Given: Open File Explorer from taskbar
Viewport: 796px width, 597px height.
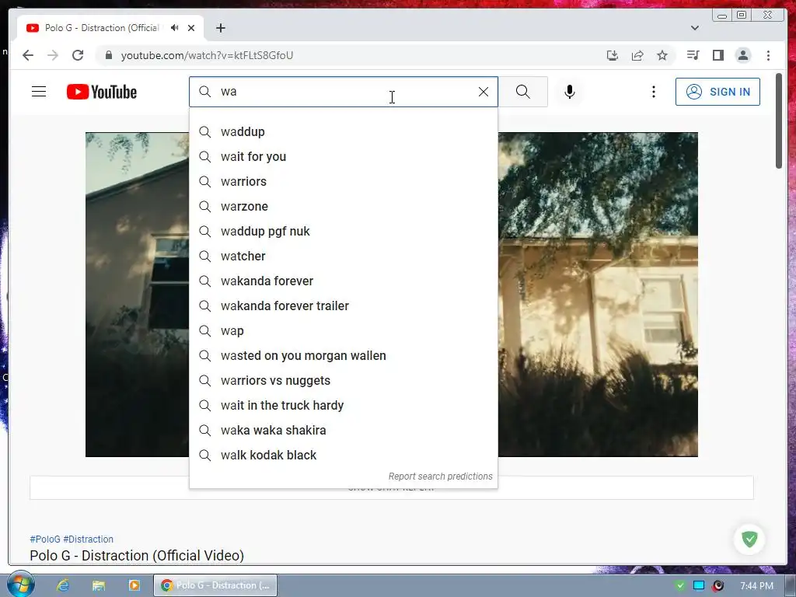Looking at the screenshot, I should (x=99, y=585).
